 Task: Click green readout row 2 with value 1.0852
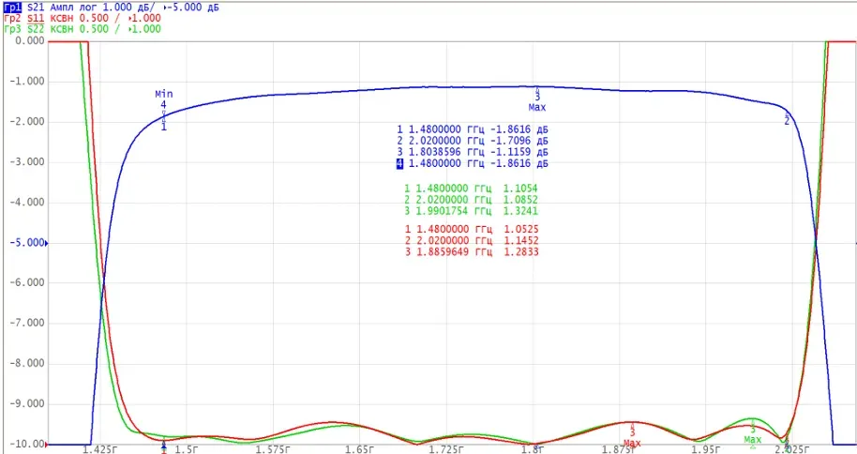(471, 200)
